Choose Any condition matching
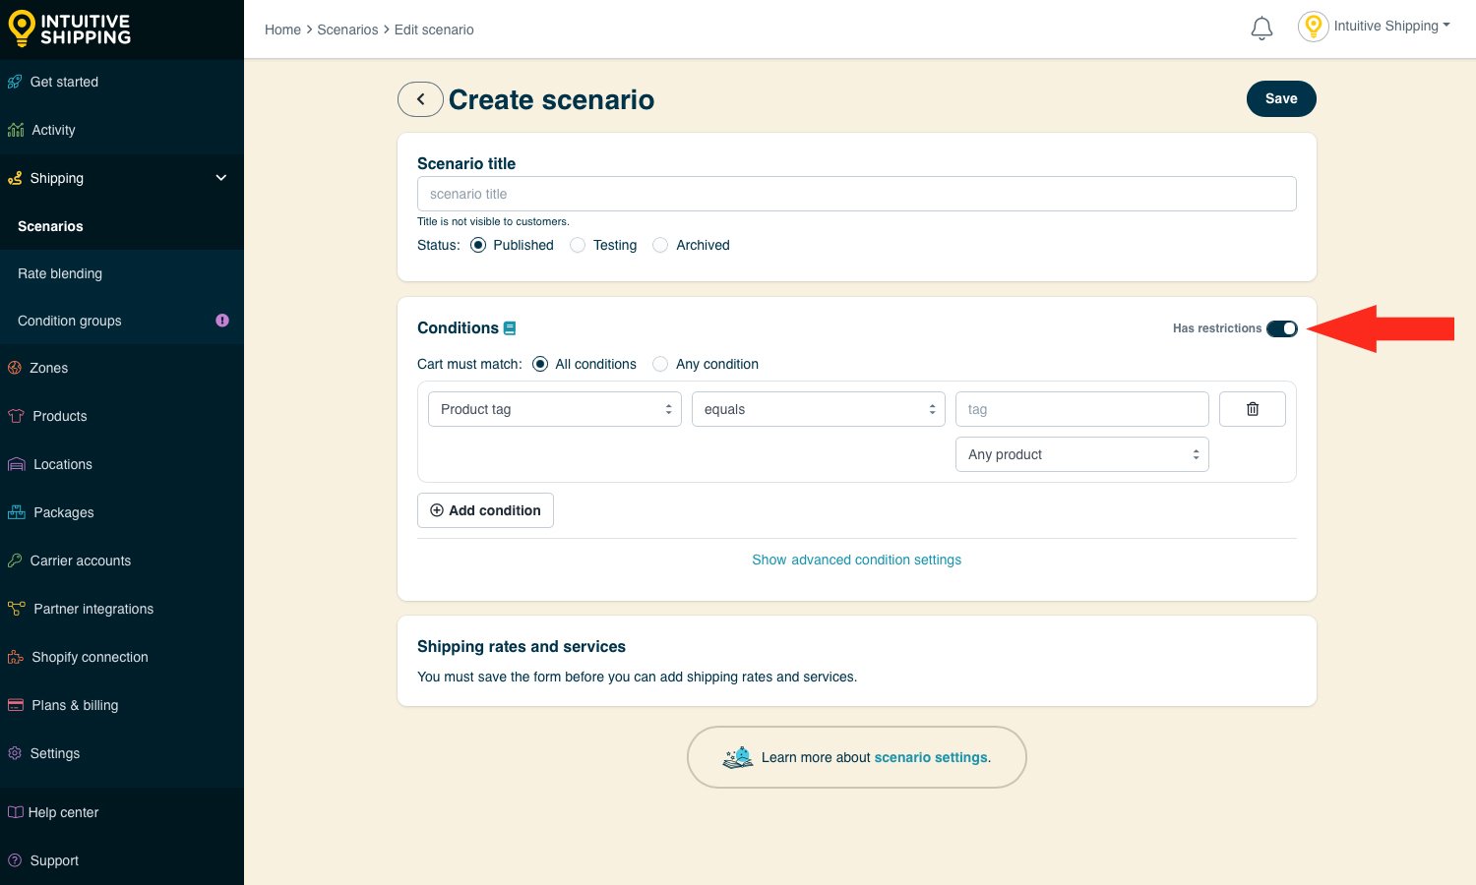This screenshot has height=885, width=1476. [660, 364]
